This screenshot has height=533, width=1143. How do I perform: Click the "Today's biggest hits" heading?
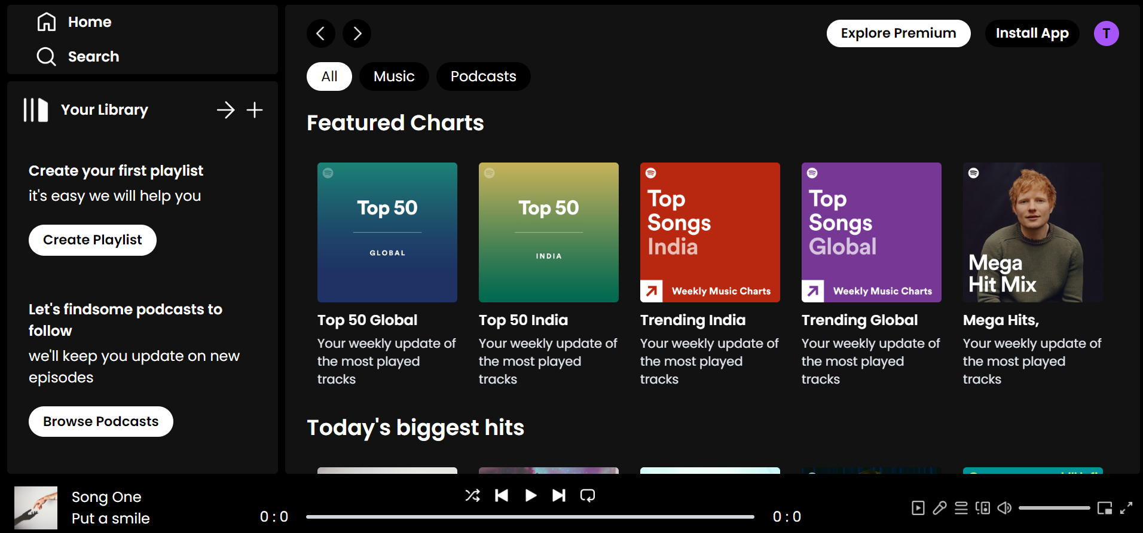415,428
